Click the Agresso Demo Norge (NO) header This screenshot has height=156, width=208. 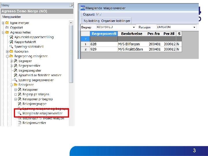(37, 11)
